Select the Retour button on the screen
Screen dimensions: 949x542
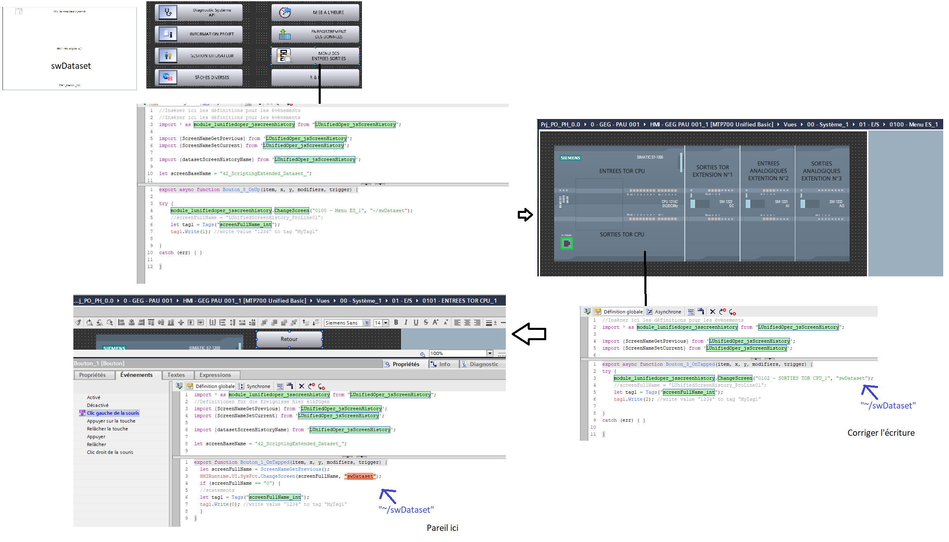coord(289,339)
